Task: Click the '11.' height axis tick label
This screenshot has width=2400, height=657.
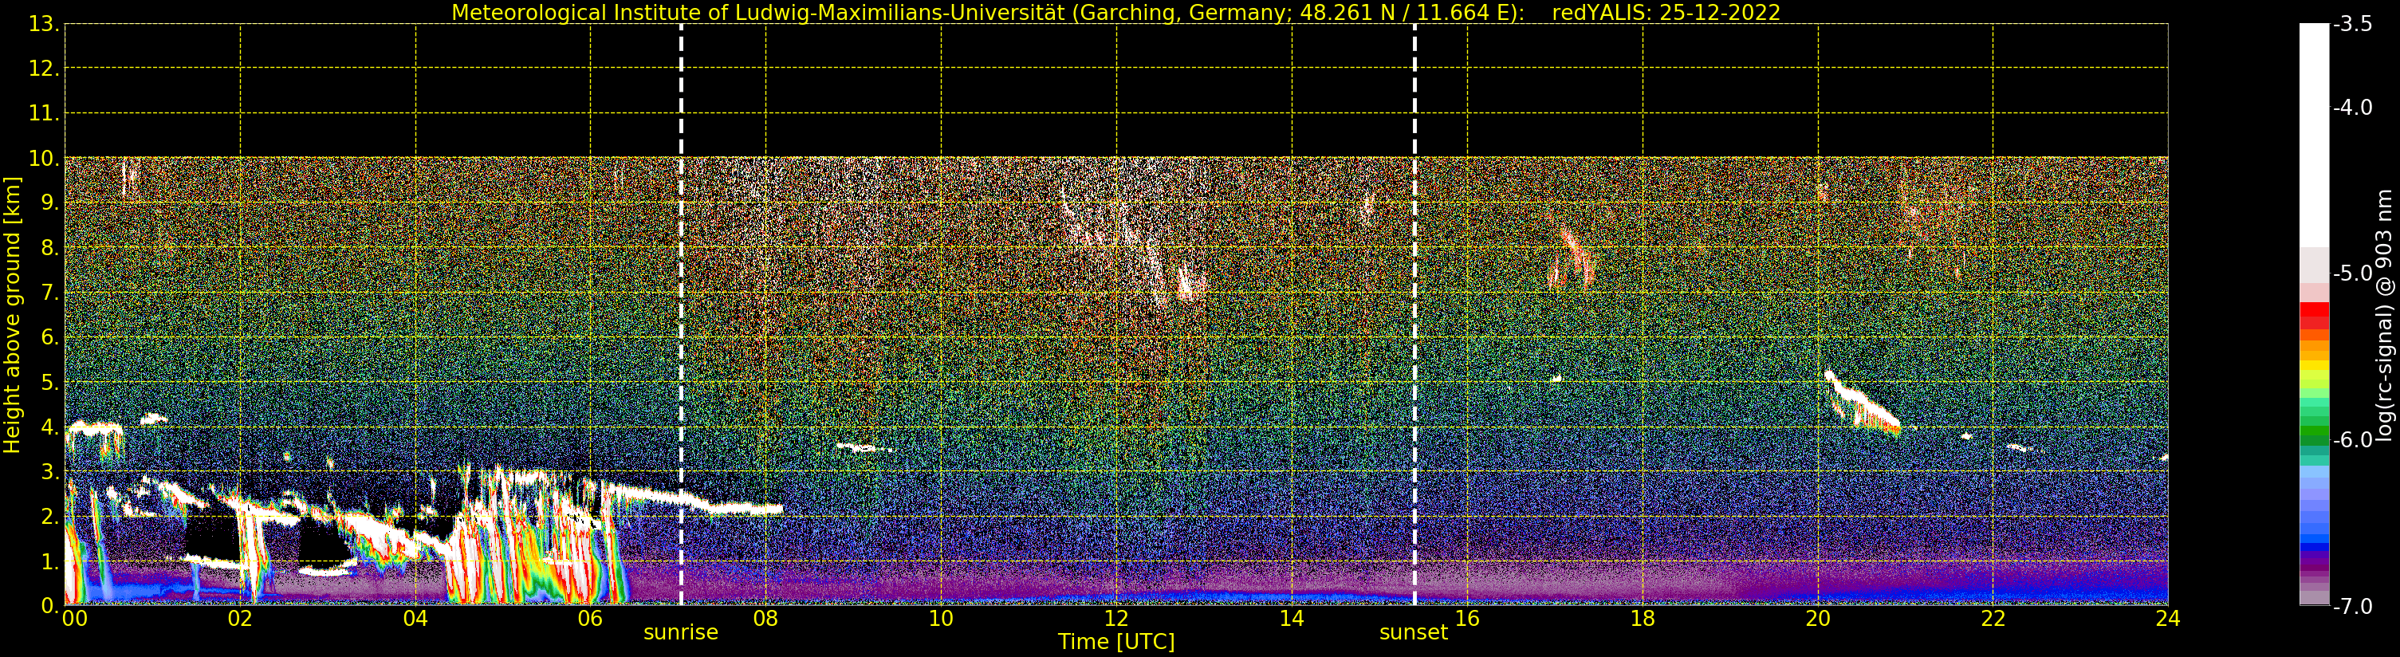Action: click(44, 114)
